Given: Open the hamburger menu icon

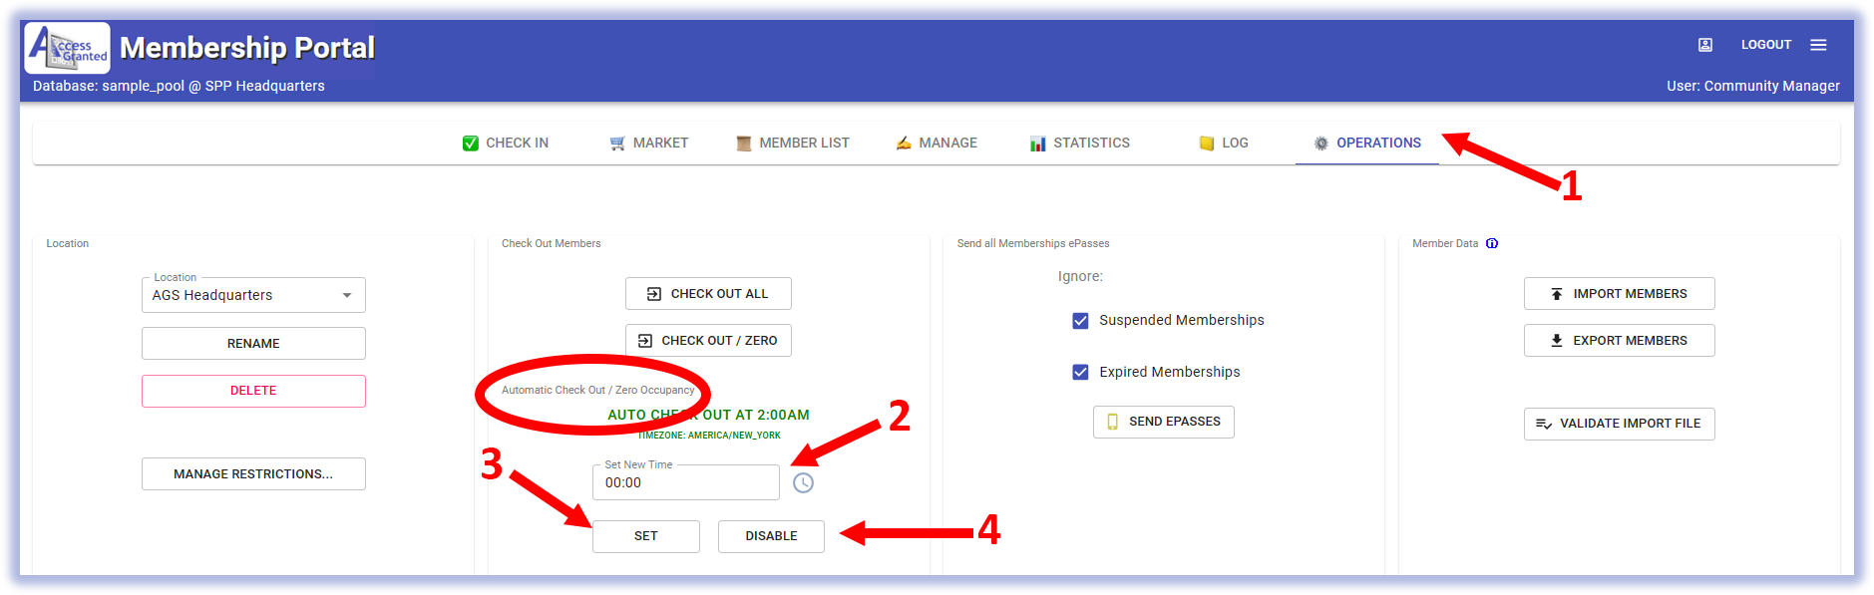Looking at the screenshot, I should tap(1818, 45).
